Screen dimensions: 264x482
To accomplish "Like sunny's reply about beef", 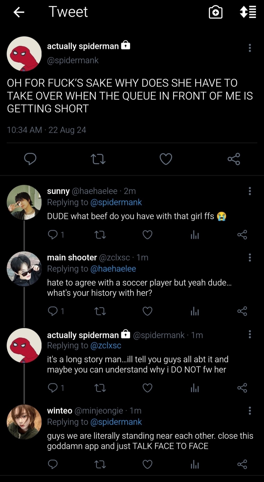I will (x=147, y=235).
